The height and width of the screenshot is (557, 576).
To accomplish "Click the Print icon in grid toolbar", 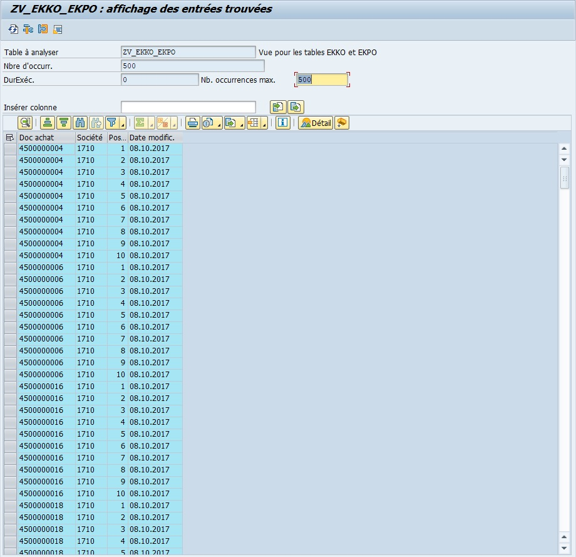I will pyautogui.click(x=193, y=123).
